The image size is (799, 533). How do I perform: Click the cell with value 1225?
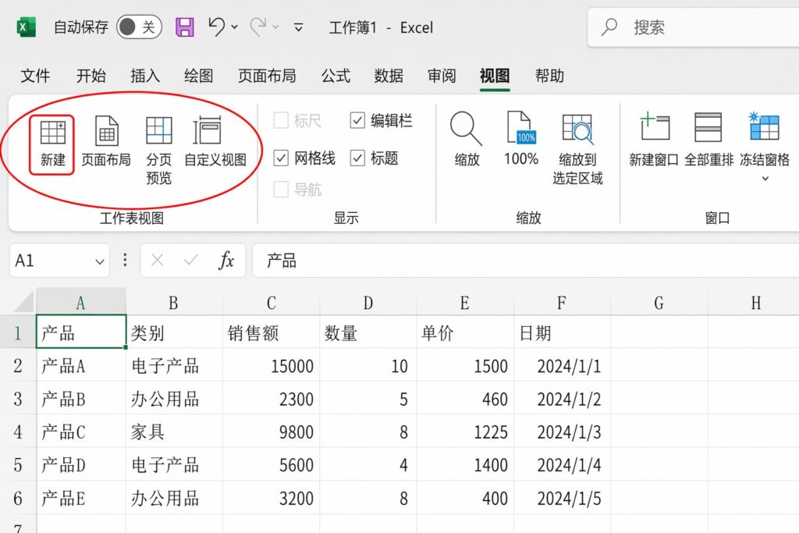coord(465,432)
